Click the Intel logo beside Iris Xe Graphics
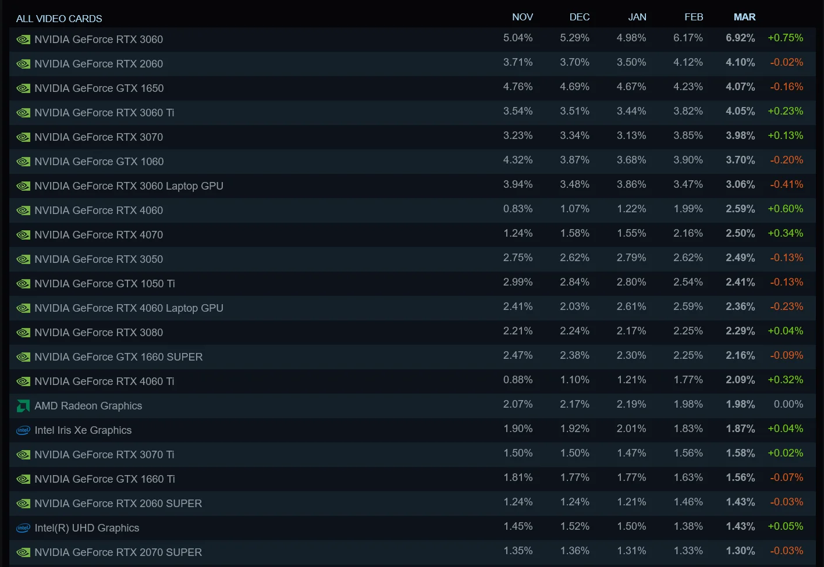This screenshot has width=824, height=567. click(x=23, y=430)
